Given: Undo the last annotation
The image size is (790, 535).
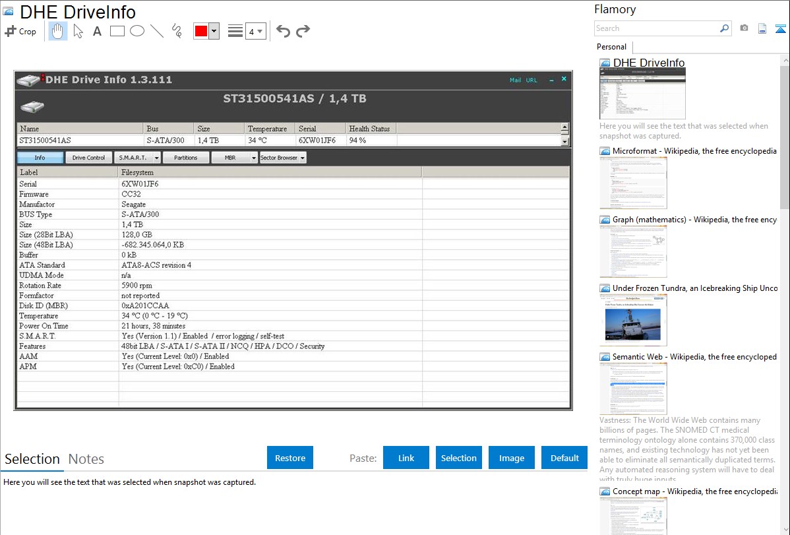Looking at the screenshot, I should coord(283,31).
